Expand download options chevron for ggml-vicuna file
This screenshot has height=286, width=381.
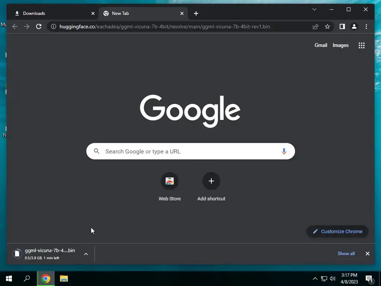[86, 254]
